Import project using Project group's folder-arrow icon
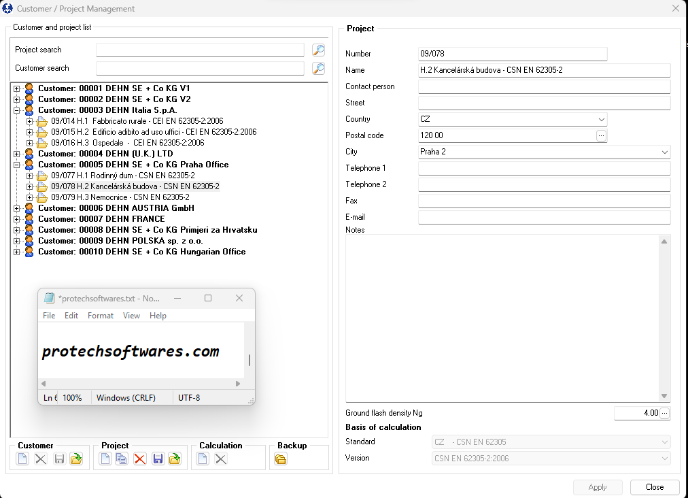The image size is (688, 498). pos(175,459)
